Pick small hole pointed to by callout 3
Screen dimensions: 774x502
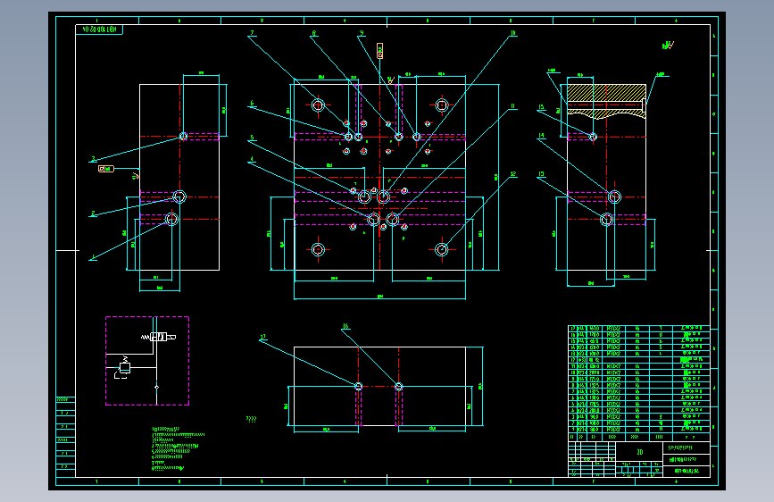tap(183, 136)
